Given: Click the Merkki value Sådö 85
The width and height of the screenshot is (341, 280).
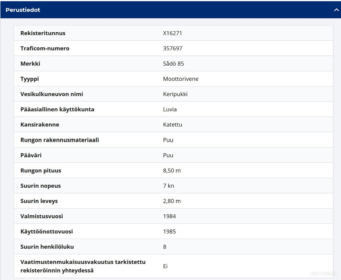Looking at the screenshot, I should pyautogui.click(x=173, y=64).
